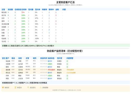The image size is (131, 96).
Task: Click the 已签约 status in row 1129
Action: tap(50, 64)
